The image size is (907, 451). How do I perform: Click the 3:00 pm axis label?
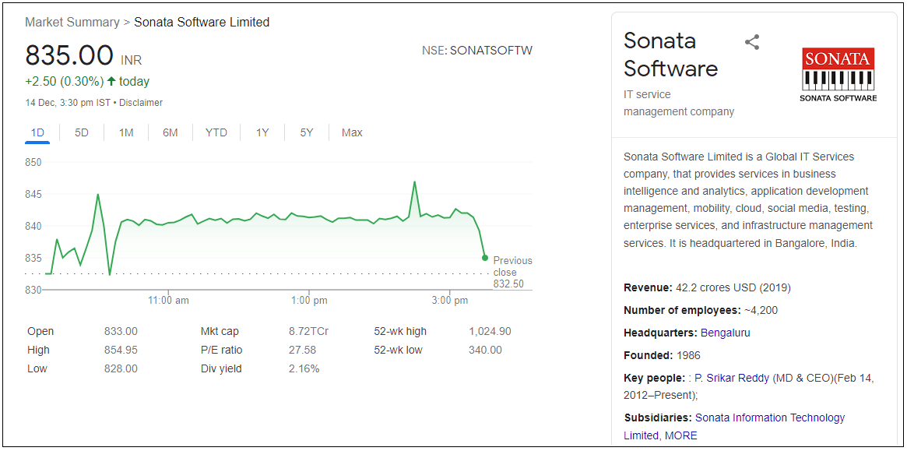click(450, 301)
